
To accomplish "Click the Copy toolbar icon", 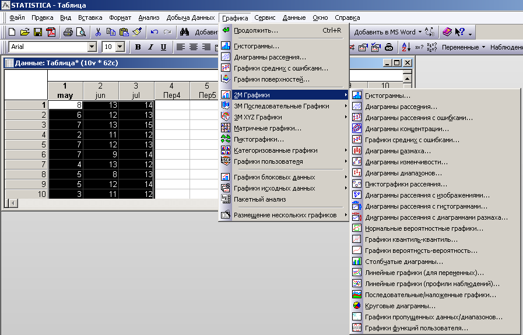I will pos(111,32).
